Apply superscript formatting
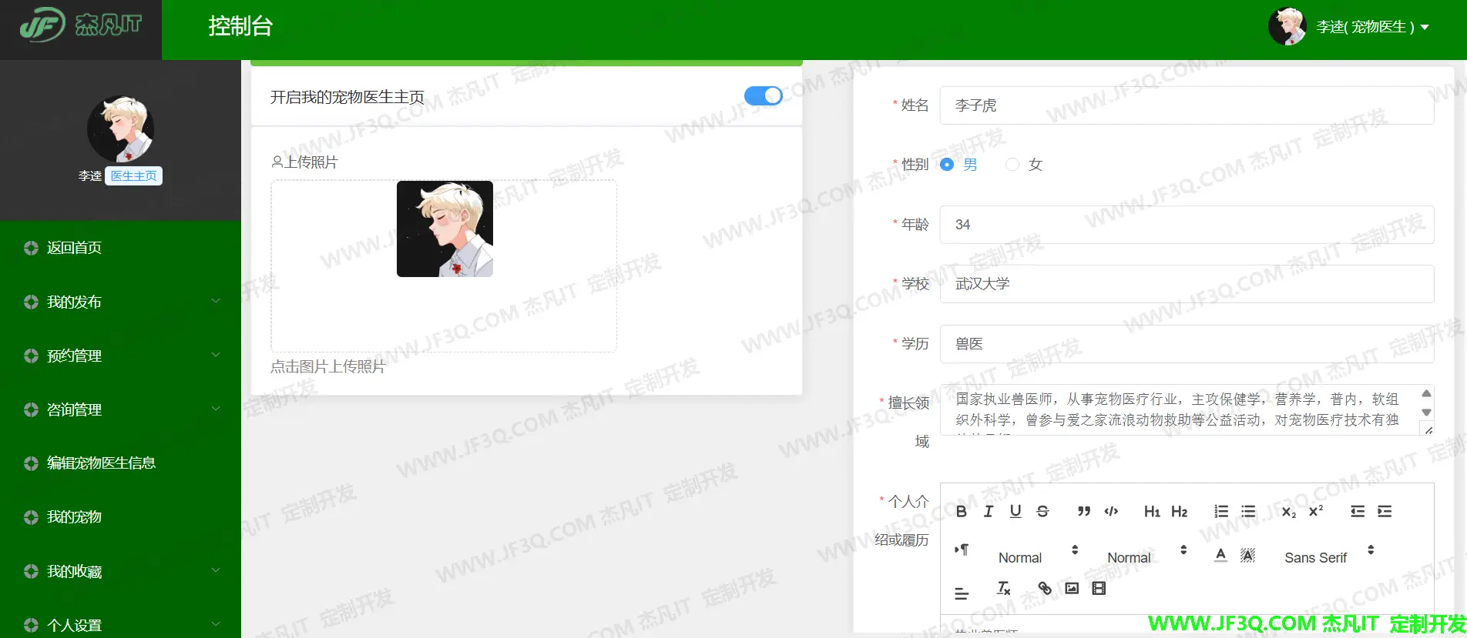Screen dimensions: 1467x638 click(1316, 512)
